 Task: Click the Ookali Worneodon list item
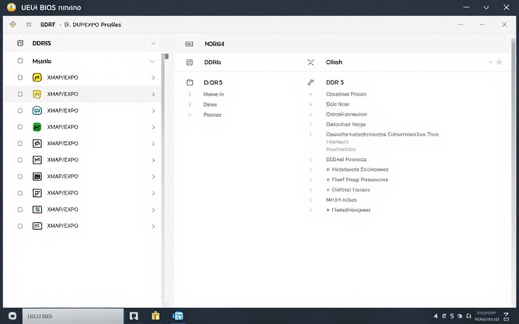pyautogui.click(x=346, y=114)
